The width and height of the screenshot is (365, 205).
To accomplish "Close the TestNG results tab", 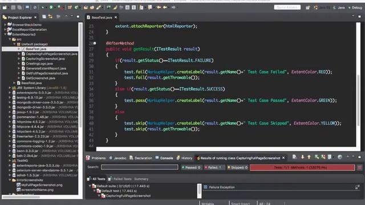I will click(283, 158).
